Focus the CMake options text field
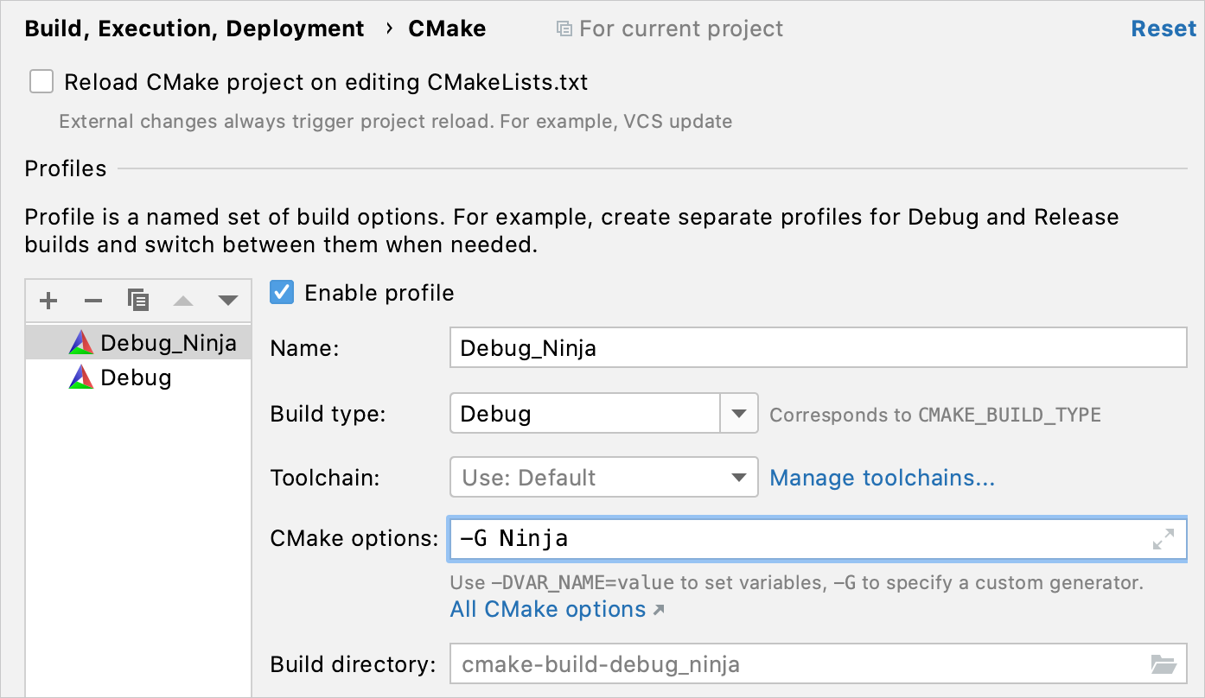 point(795,539)
